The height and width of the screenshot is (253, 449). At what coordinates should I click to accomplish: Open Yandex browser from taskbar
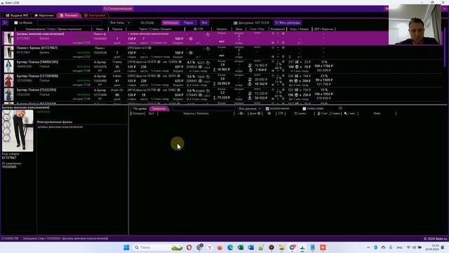pos(210,247)
